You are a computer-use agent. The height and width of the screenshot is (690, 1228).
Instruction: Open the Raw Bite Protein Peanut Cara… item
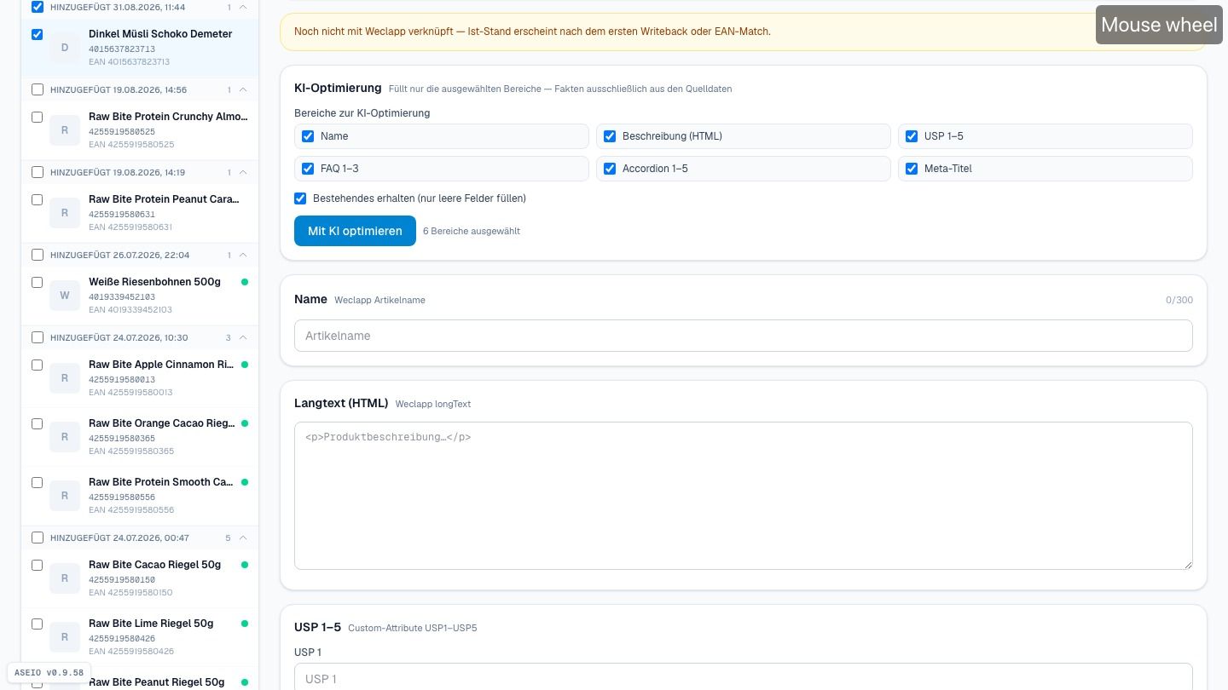140,213
